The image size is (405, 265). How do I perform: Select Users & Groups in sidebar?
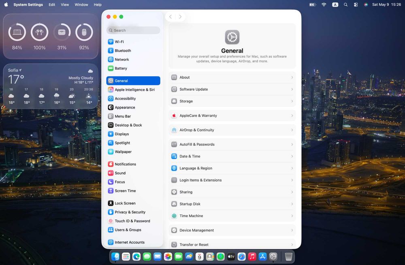coord(133,230)
